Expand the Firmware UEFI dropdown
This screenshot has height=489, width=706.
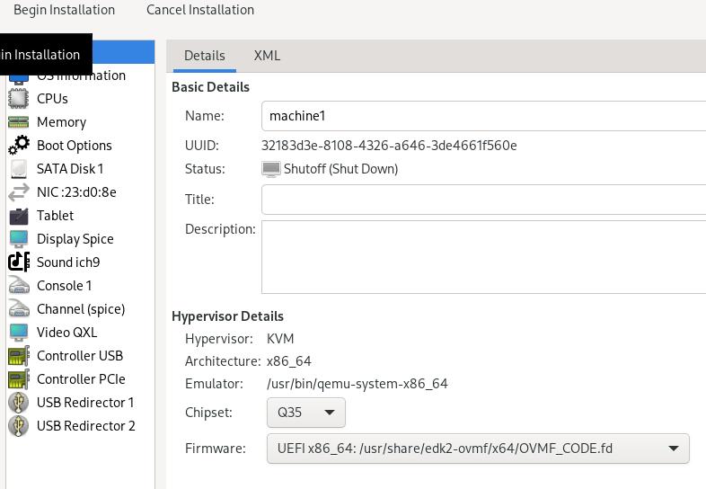[477, 449]
